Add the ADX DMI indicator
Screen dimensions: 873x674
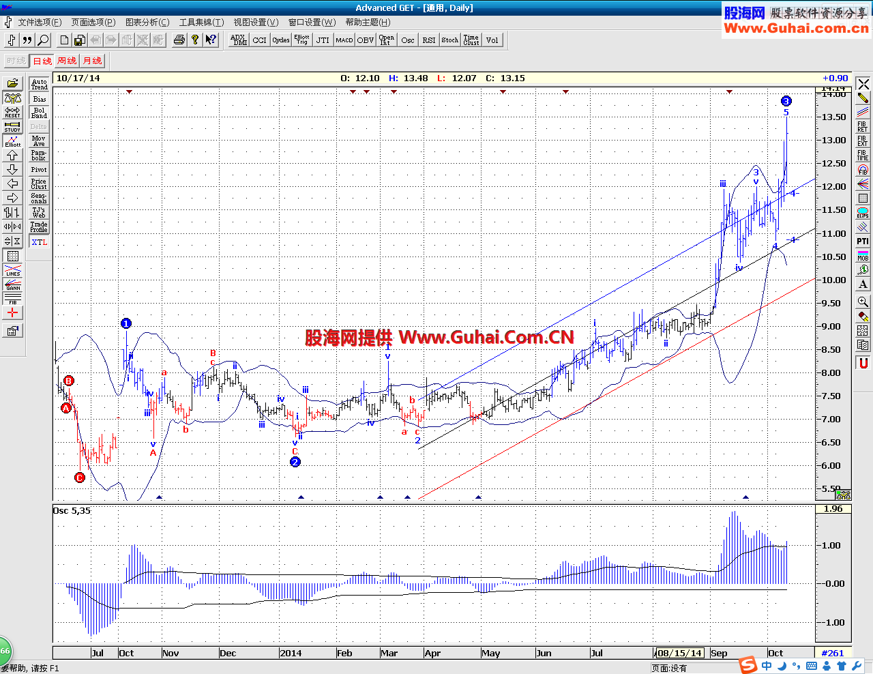pos(238,40)
